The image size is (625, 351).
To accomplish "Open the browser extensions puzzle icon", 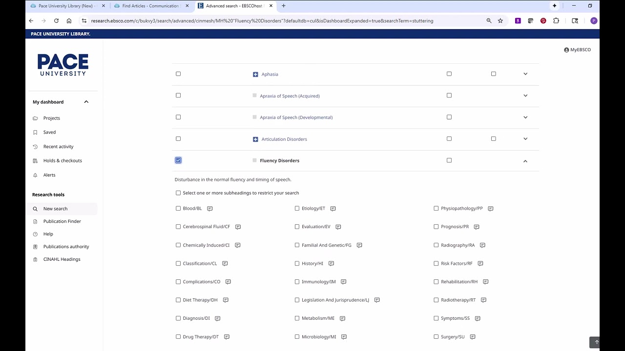I will [556, 20].
